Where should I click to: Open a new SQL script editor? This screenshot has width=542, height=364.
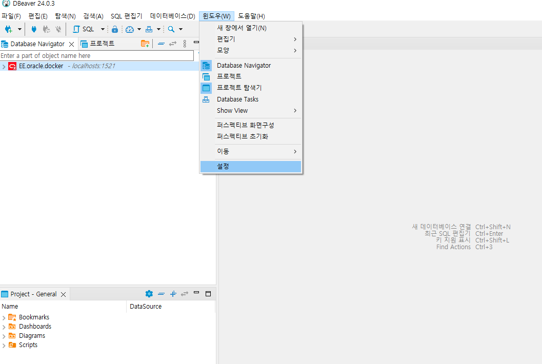(83, 29)
